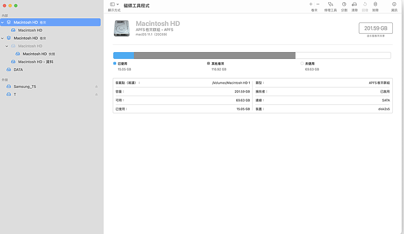Click the 磁碟工具程式 window title
The width and height of the screenshot is (404, 234).
(x=136, y=6)
